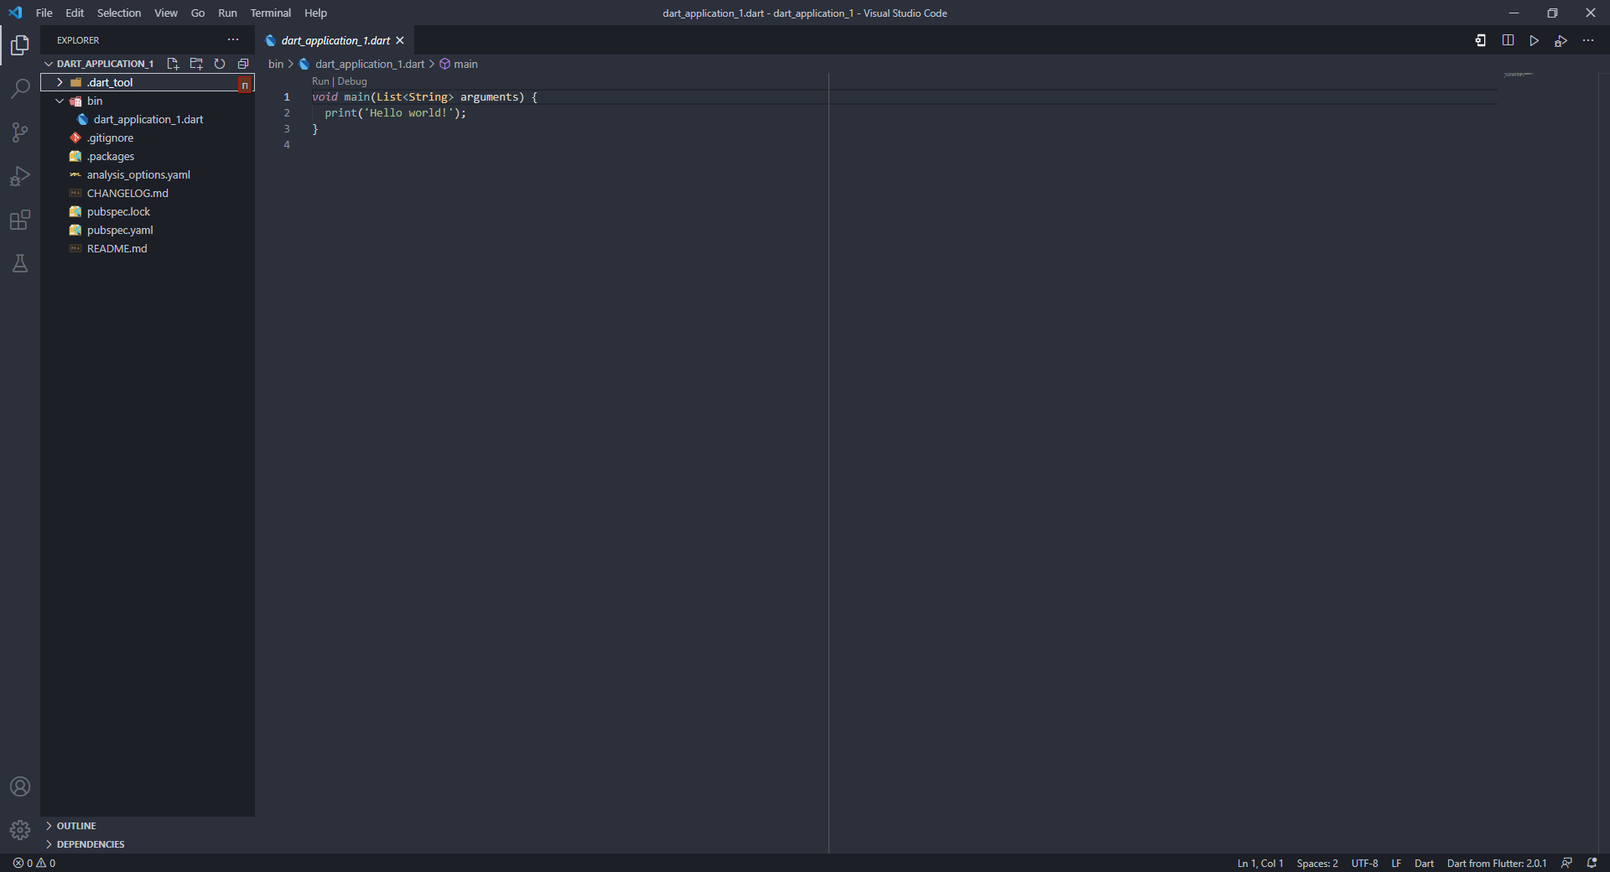This screenshot has width=1610, height=872.
Task: Collapse all folders in Explorer
Action: tap(243, 64)
